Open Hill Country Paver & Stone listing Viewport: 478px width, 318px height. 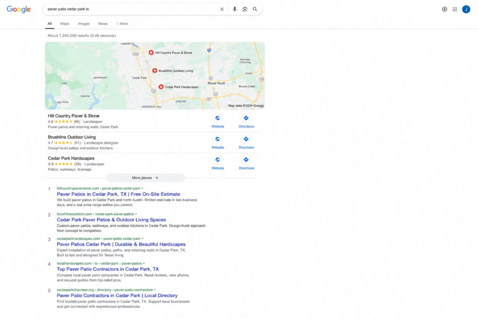(73, 116)
